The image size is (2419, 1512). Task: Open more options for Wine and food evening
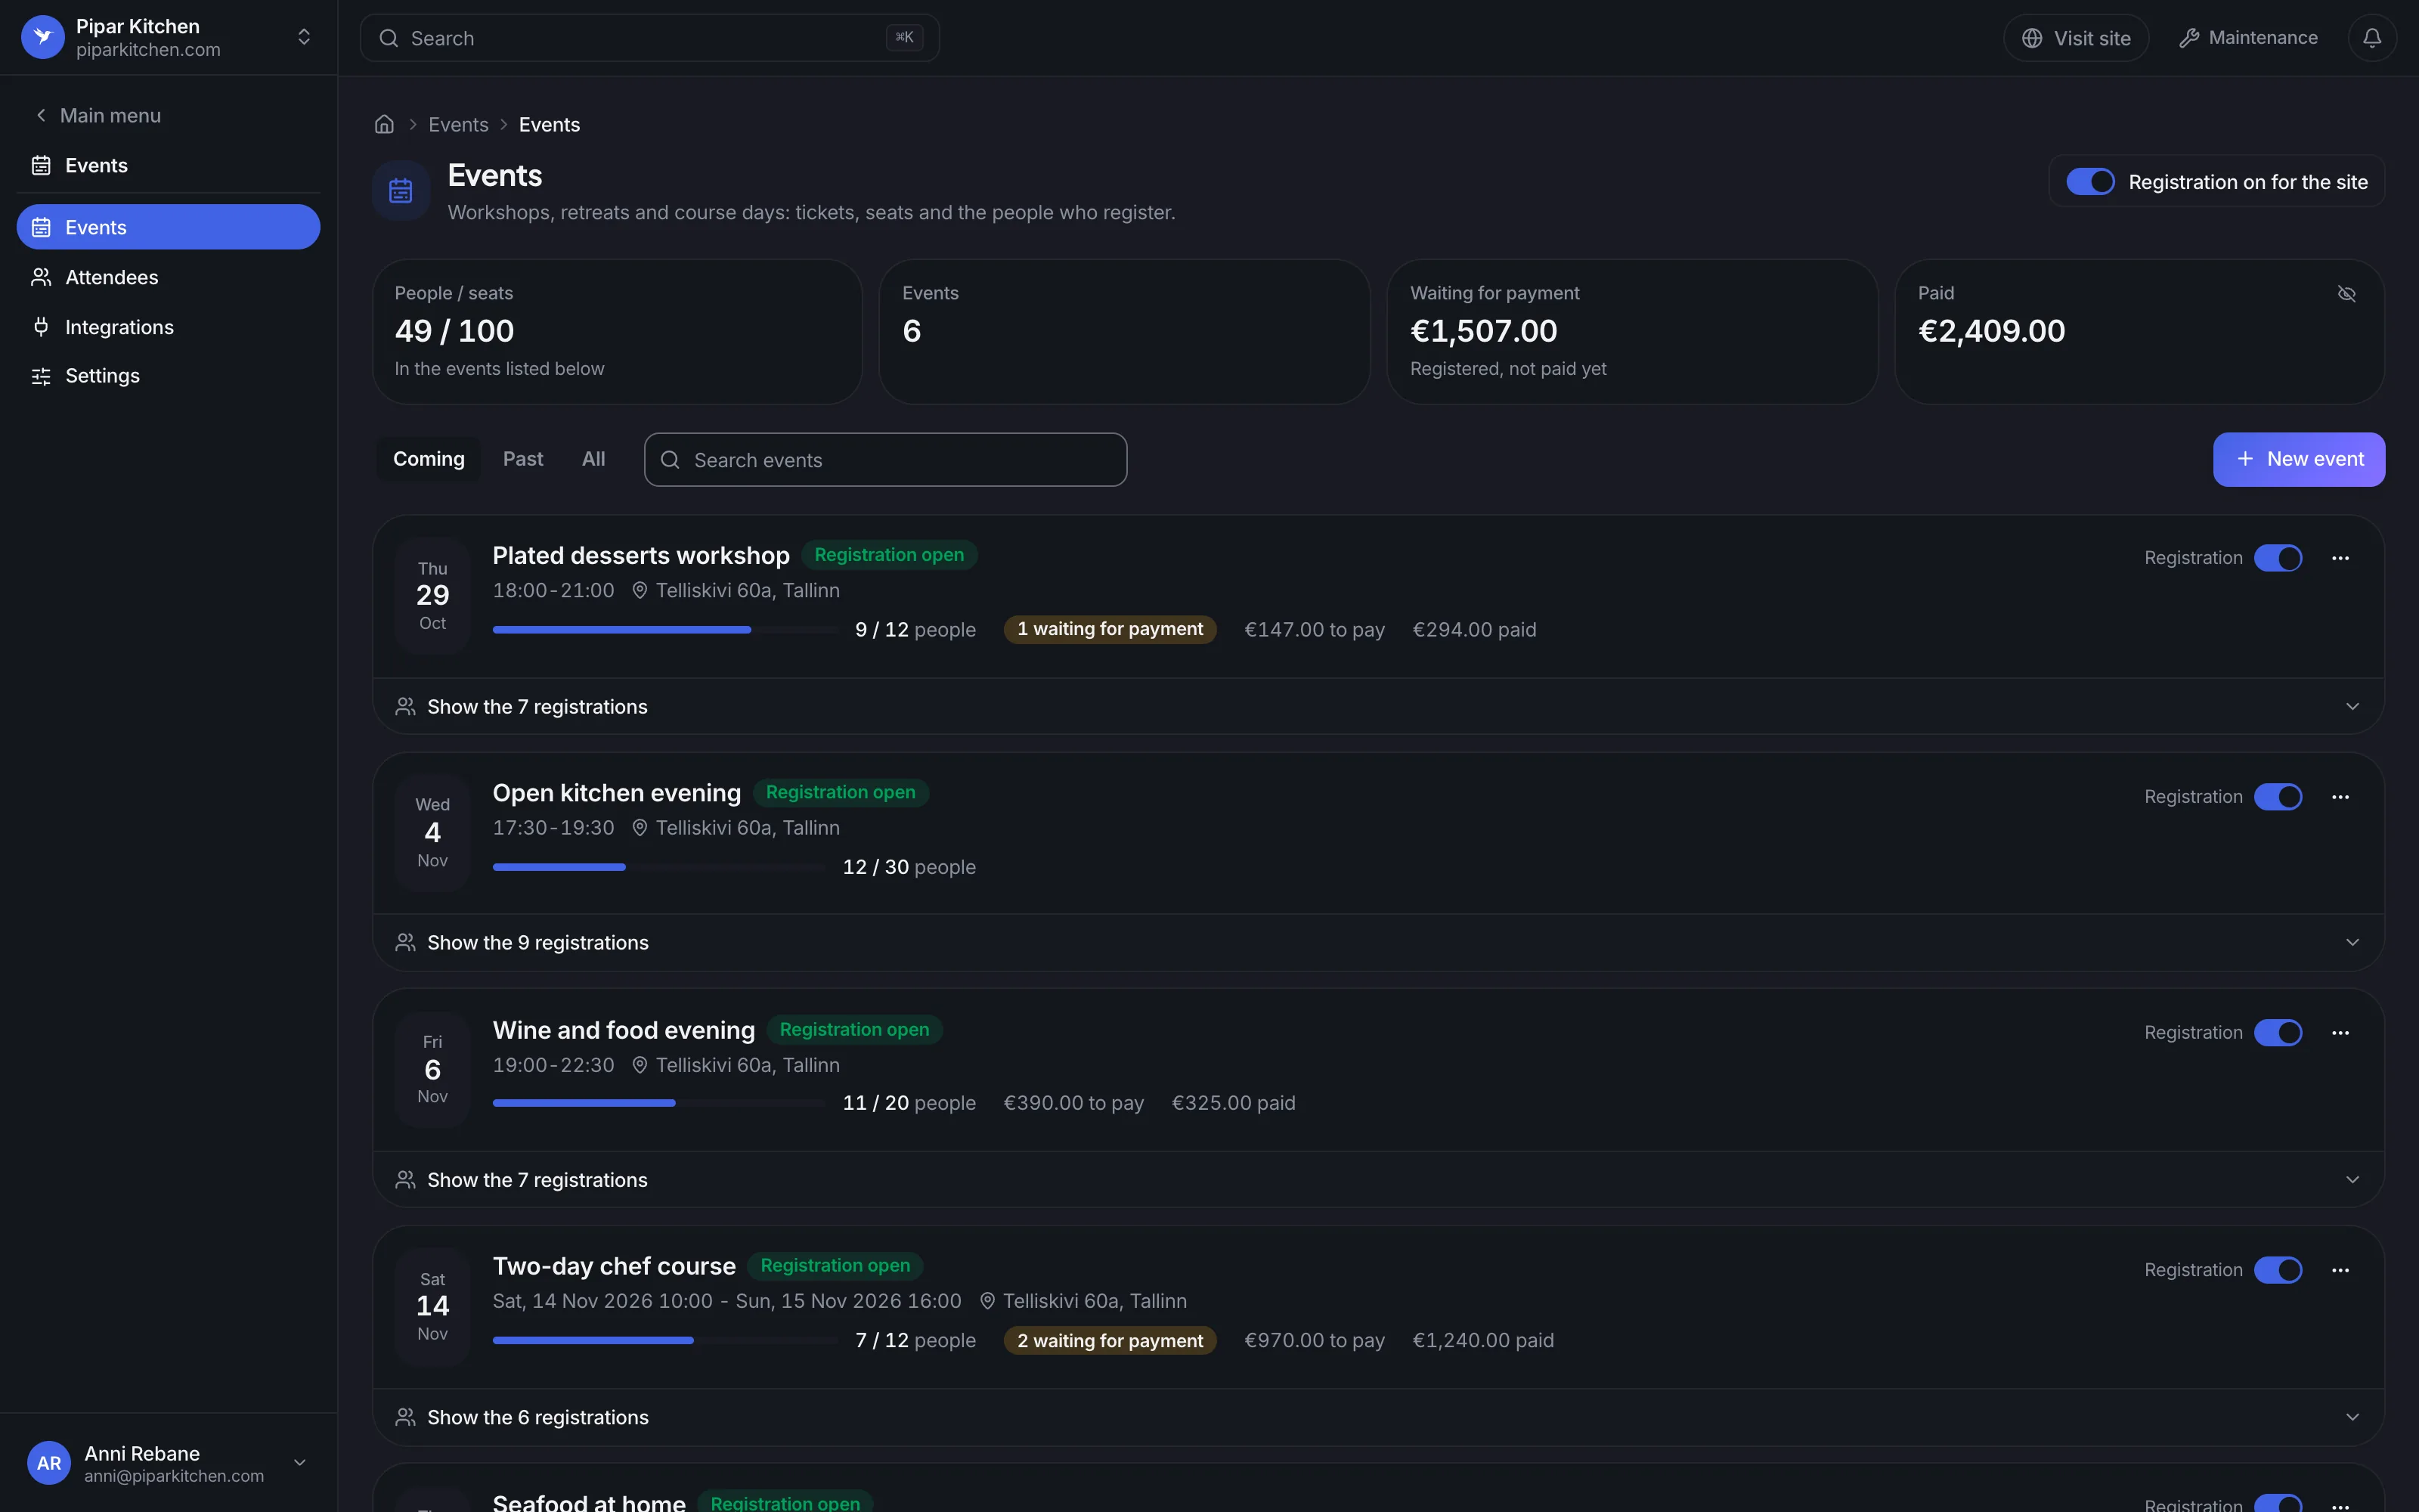click(2340, 1033)
